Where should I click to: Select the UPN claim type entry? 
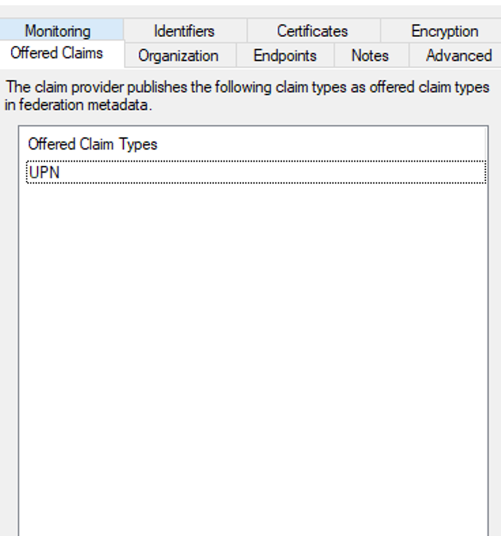(x=44, y=173)
